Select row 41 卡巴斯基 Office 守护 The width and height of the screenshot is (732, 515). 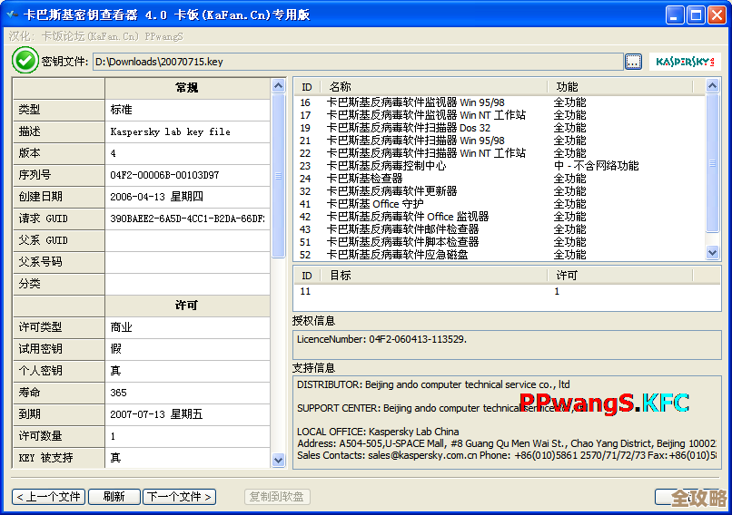(500, 204)
